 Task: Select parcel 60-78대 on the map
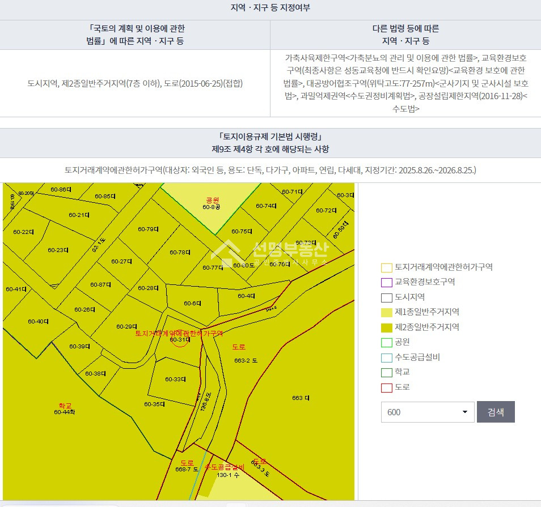pyautogui.click(x=180, y=252)
